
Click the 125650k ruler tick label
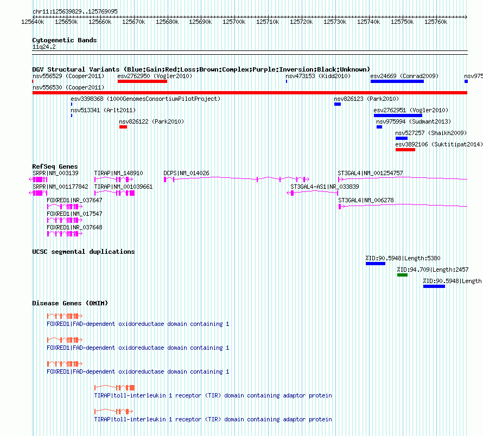66,22
